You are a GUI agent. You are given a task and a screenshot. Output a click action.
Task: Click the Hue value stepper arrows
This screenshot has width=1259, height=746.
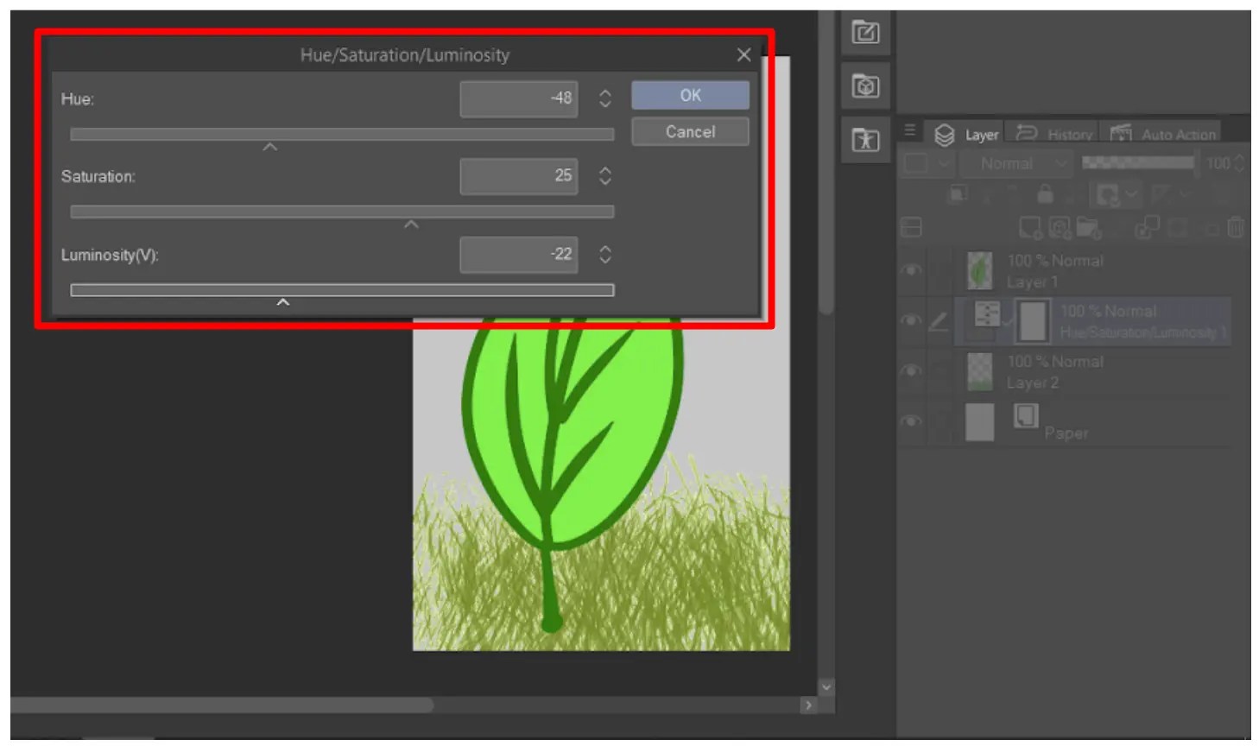[x=604, y=98]
